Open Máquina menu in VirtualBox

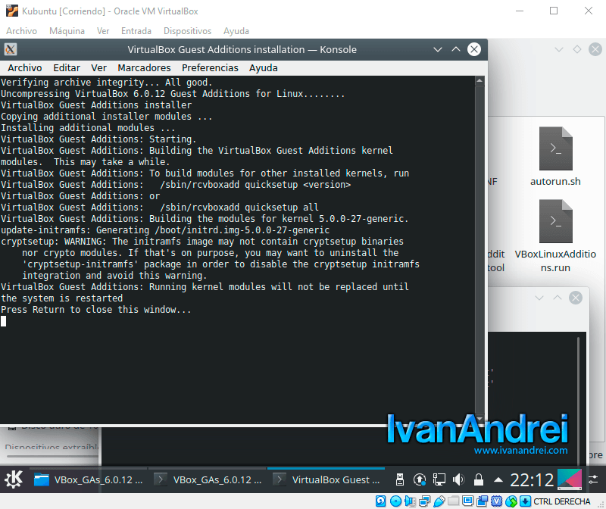(x=67, y=31)
